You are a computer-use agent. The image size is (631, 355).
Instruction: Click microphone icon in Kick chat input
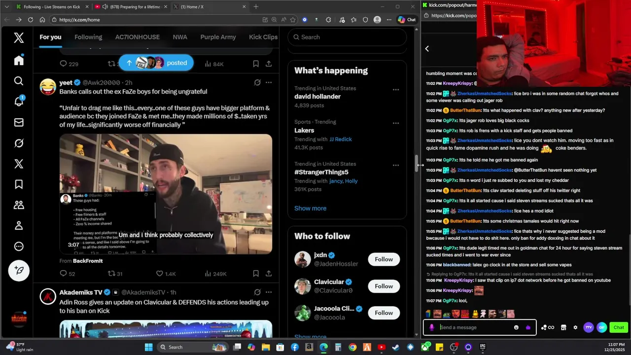pyautogui.click(x=432, y=327)
